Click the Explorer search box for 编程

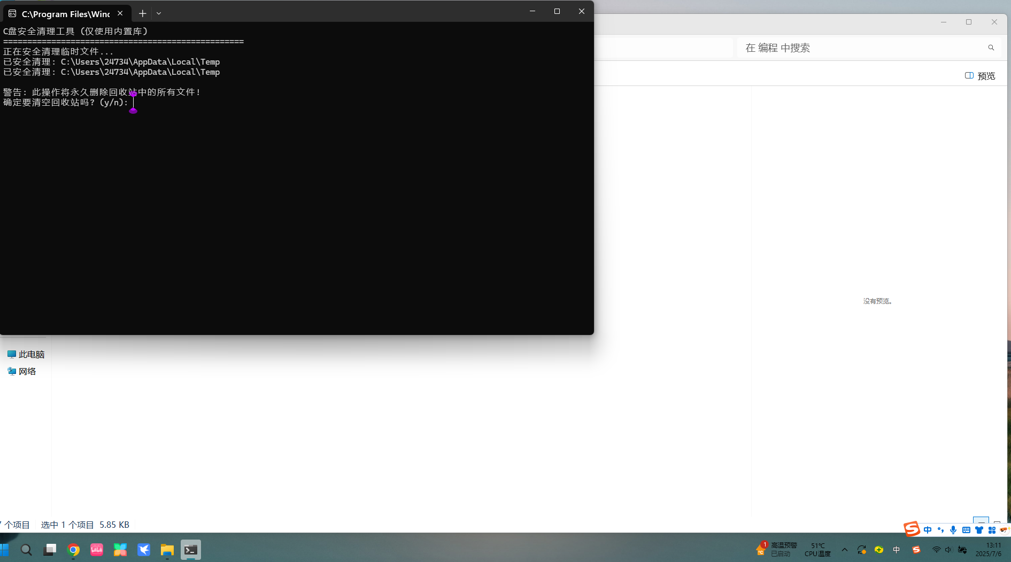pyautogui.click(x=869, y=48)
